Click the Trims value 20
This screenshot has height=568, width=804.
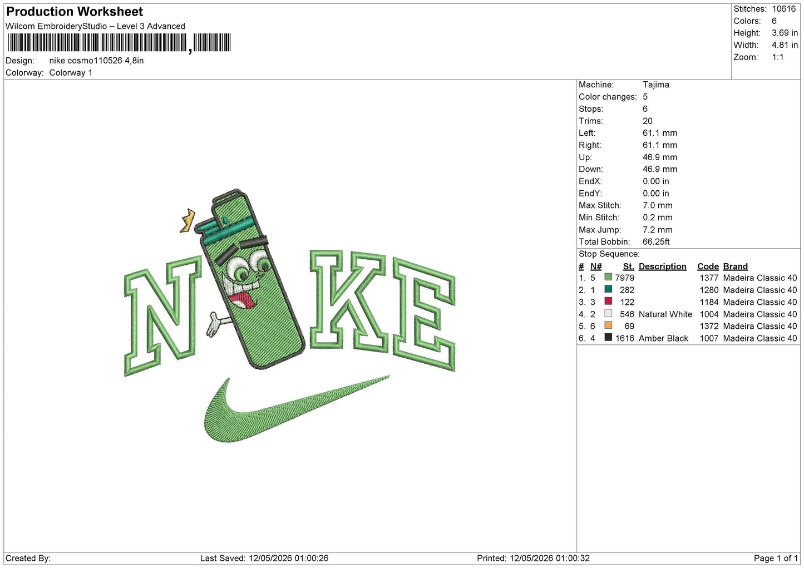(647, 121)
